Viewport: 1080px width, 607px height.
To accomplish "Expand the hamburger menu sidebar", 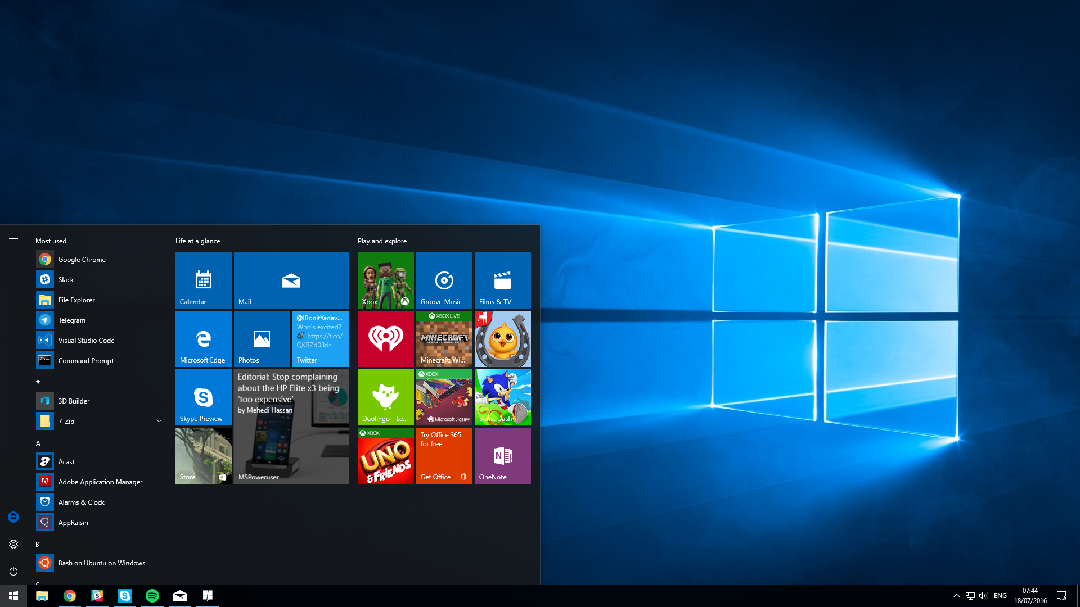I will [x=13, y=241].
